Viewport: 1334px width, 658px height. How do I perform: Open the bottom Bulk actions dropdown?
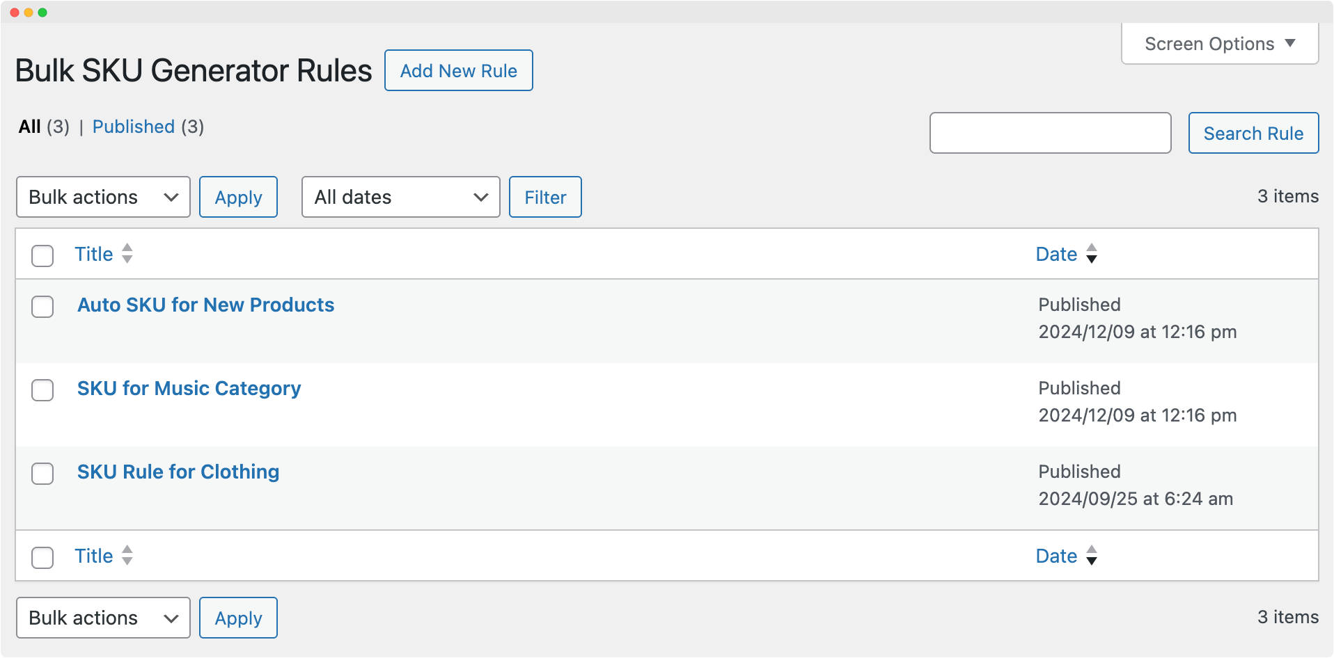click(x=102, y=618)
